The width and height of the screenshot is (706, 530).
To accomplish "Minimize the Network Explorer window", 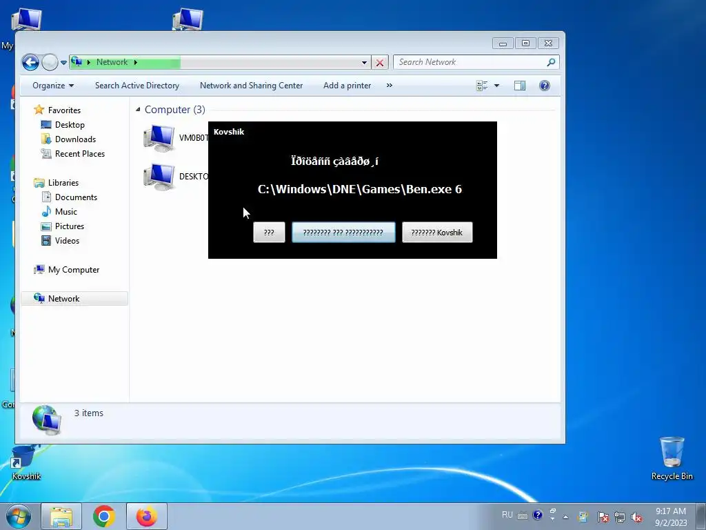I will coord(503,43).
